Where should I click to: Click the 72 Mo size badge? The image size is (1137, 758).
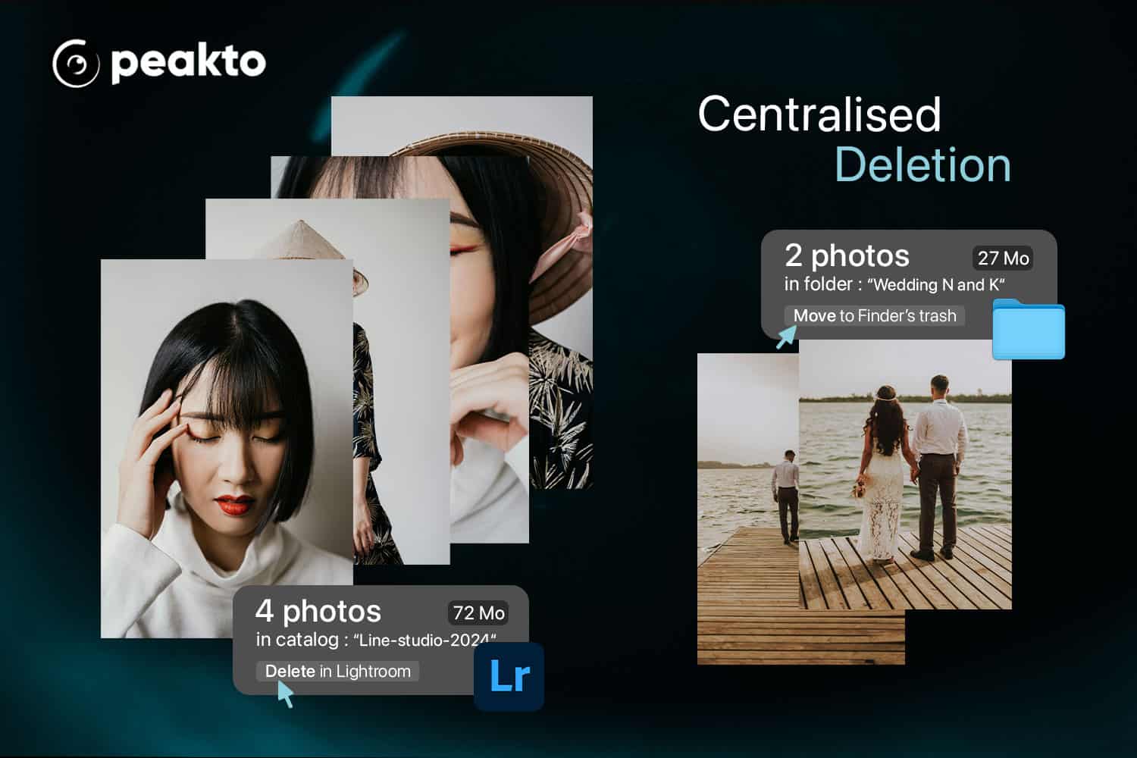click(x=478, y=612)
